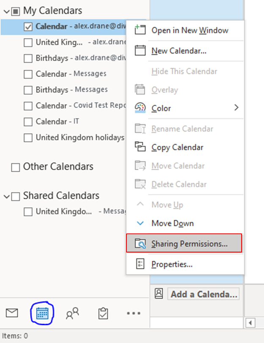
Task: Collapse the My Calendars group
Action: [x=6, y=11]
